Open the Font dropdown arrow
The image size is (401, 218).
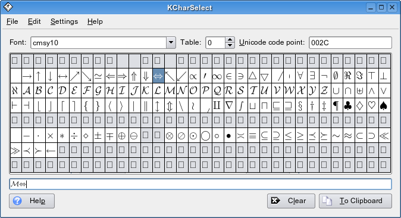[x=171, y=42]
